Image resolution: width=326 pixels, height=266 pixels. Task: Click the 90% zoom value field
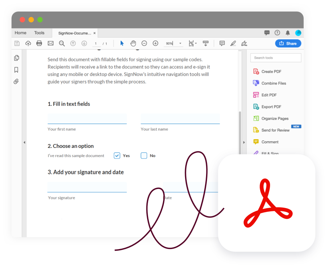(170, 43)
